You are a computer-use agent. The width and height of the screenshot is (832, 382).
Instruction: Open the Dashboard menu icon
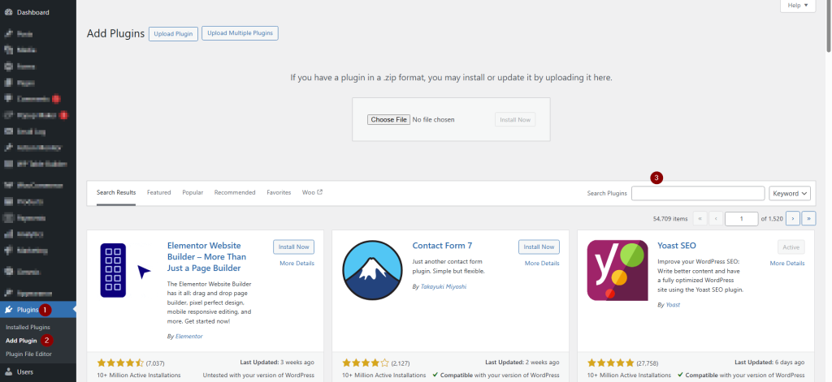[8, 12]
